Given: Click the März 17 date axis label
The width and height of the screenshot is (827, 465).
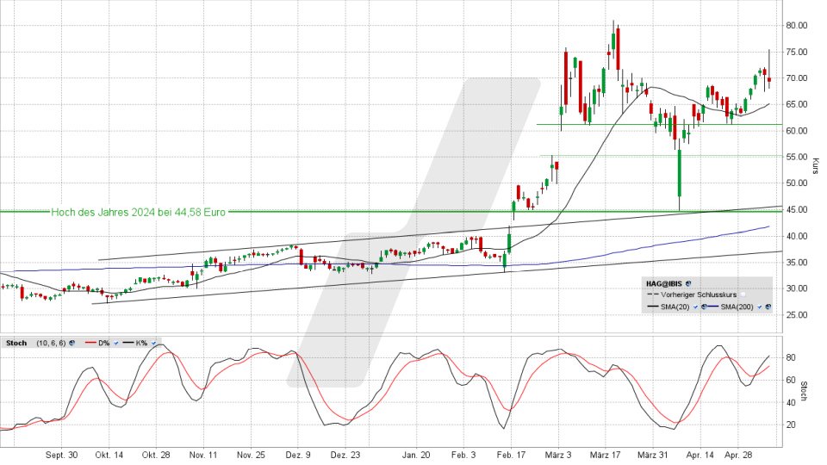Looking at the screenshot, I should pos(605,455).
